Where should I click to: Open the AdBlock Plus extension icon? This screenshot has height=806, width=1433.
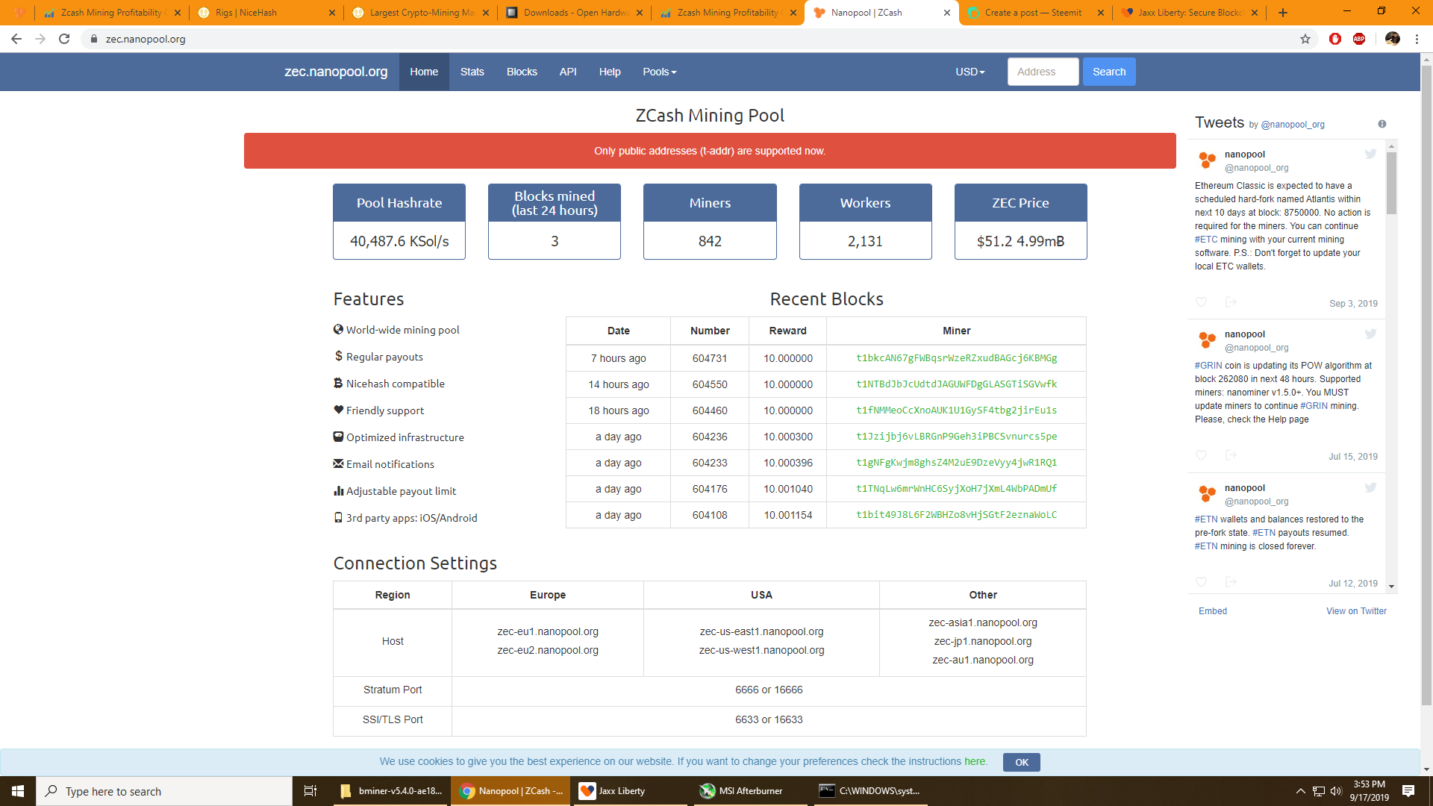pyautogui.click(x=1358, y=39)
